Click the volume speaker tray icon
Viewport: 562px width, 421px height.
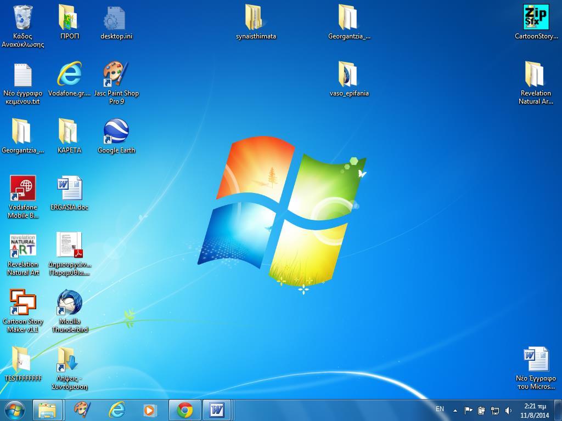click(508, 410)
